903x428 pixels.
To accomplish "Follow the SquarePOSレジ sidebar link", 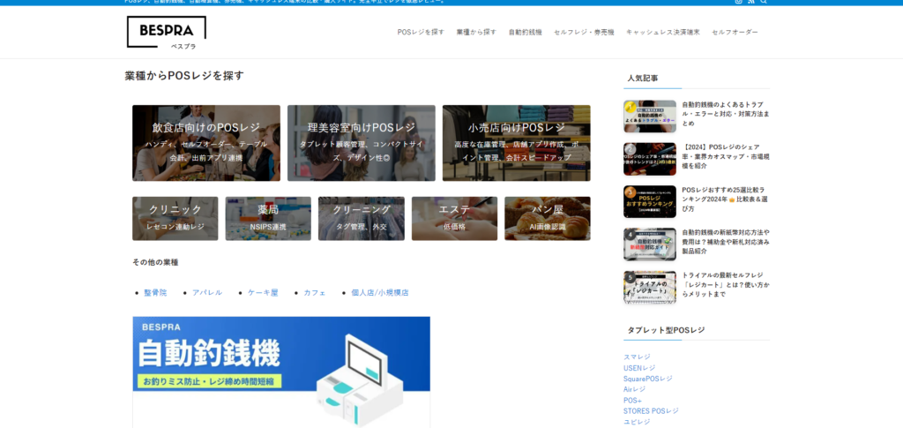I will (648, 379).
